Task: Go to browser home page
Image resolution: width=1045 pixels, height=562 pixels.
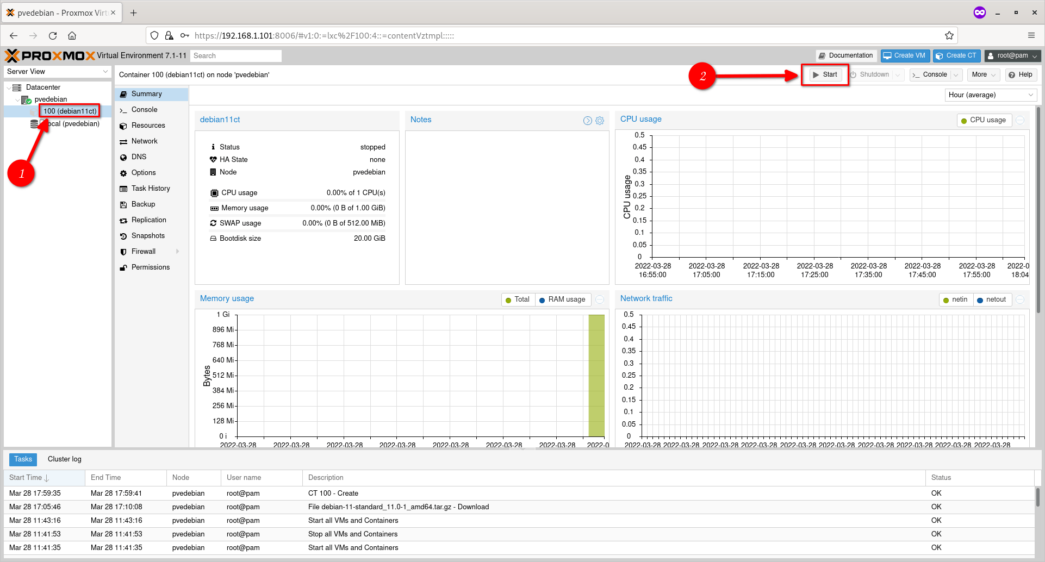Action: click(x=72, y=35)
